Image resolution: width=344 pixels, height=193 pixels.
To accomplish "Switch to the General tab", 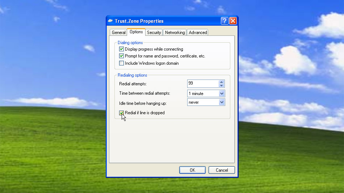I will tap(118, 33).
